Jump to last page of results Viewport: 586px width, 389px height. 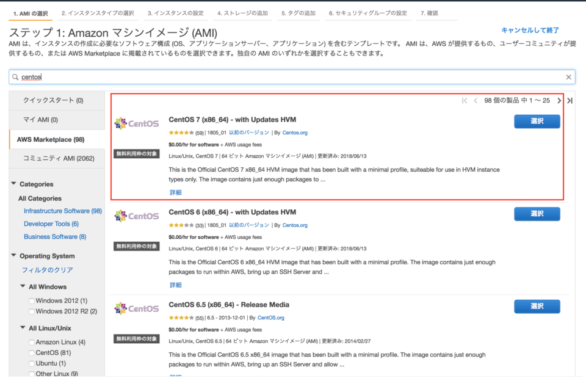pos(570,100)
